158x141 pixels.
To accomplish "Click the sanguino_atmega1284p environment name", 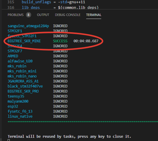I will (x=28, y=26).
